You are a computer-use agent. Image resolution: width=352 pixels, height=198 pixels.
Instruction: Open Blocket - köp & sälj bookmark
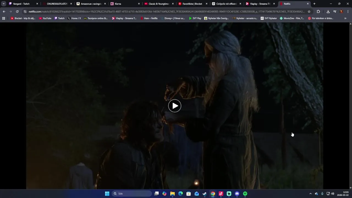(x=23, y=18)
